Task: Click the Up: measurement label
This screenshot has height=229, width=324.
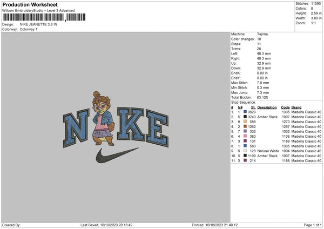Action: pyautogui.click(x=234, y=63)
